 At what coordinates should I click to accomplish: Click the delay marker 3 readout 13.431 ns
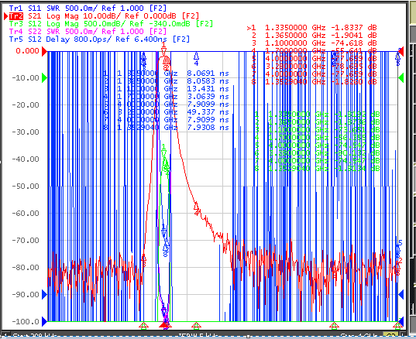[208, 89]
